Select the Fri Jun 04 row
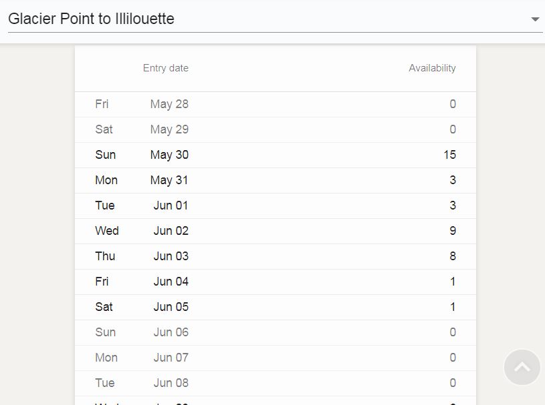 tap(276, 282)
